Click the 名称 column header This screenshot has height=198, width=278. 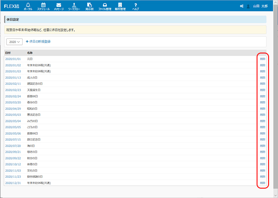30,53
